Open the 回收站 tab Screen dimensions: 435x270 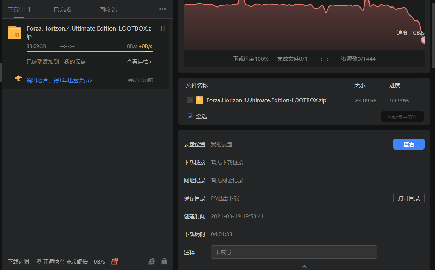[x=108, y=10]
